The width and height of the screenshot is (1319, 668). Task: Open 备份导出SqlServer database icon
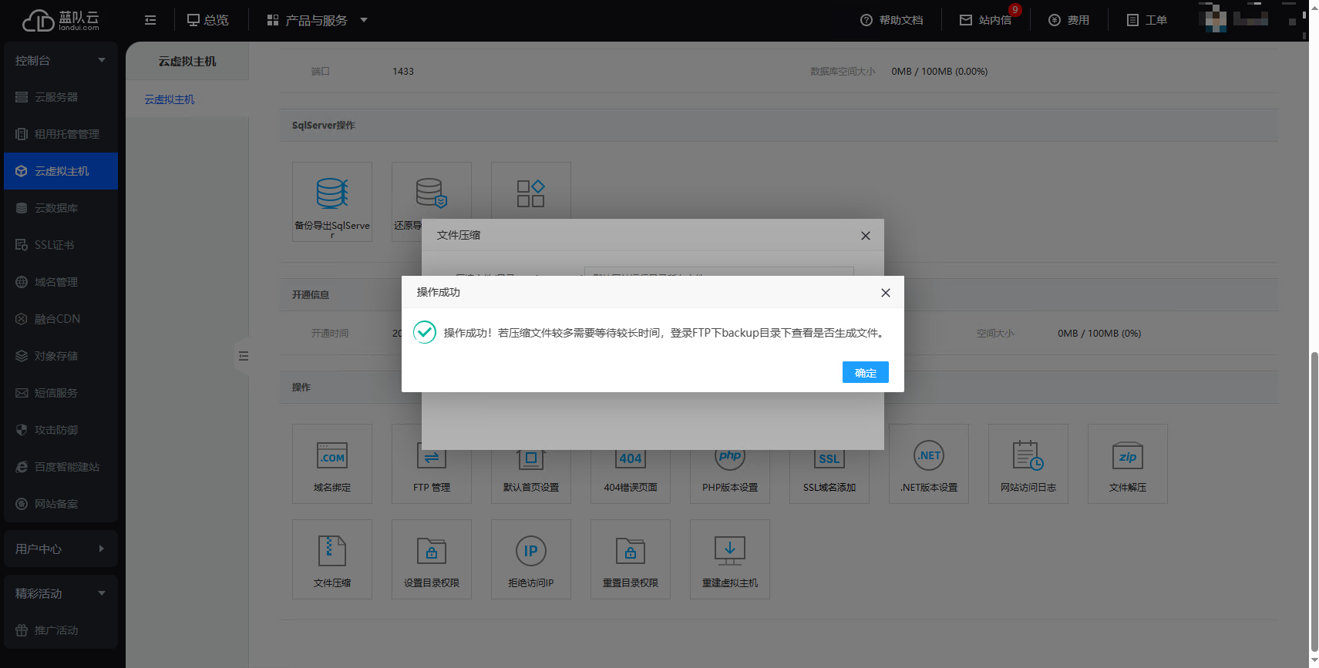pos(332,201)
